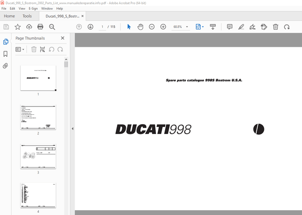Open the Help menu
Image resolution: width=302 pixels, height=215 pixels.
point(59,8)
